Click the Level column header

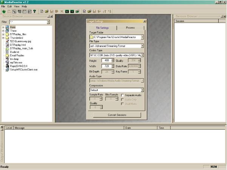coord(9,128)
